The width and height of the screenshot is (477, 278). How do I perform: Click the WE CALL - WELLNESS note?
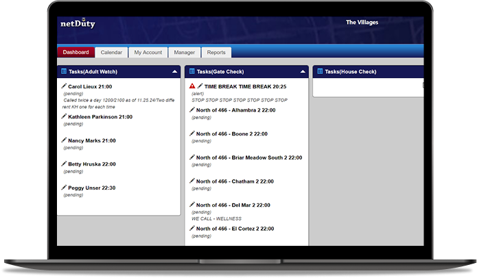[x=216, y=219]
